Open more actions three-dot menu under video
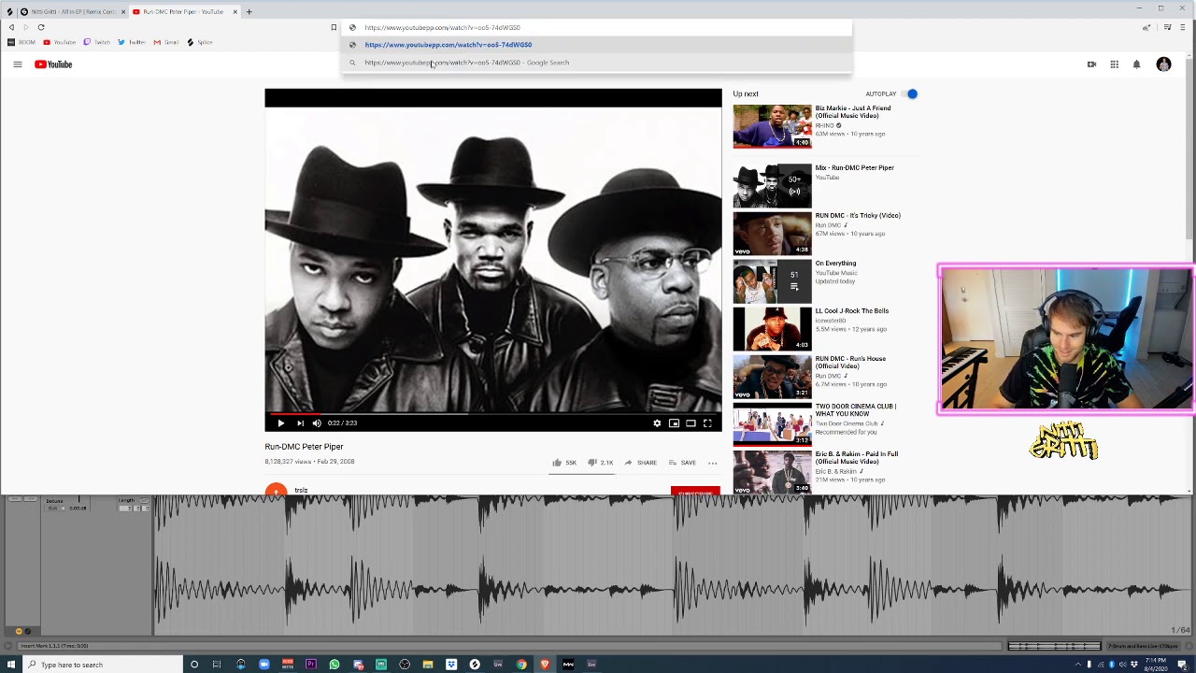The width and height of the screenshot is (1196, 673). [x=712, y=463]
